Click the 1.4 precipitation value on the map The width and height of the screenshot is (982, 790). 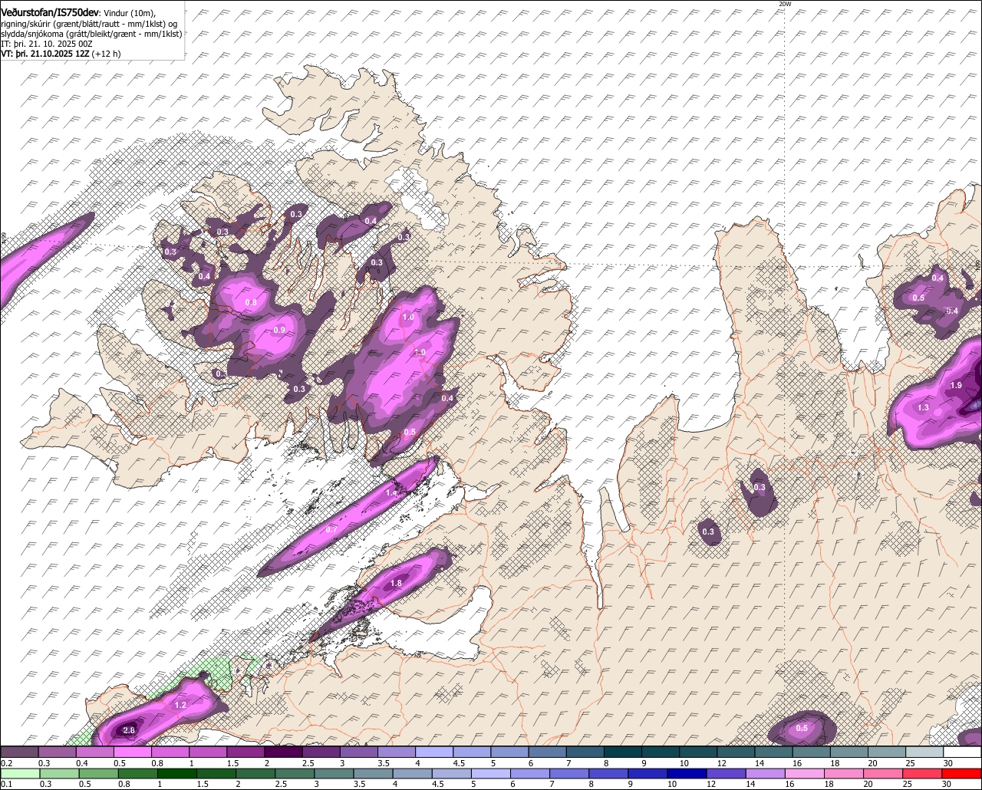tap(391, 492)
